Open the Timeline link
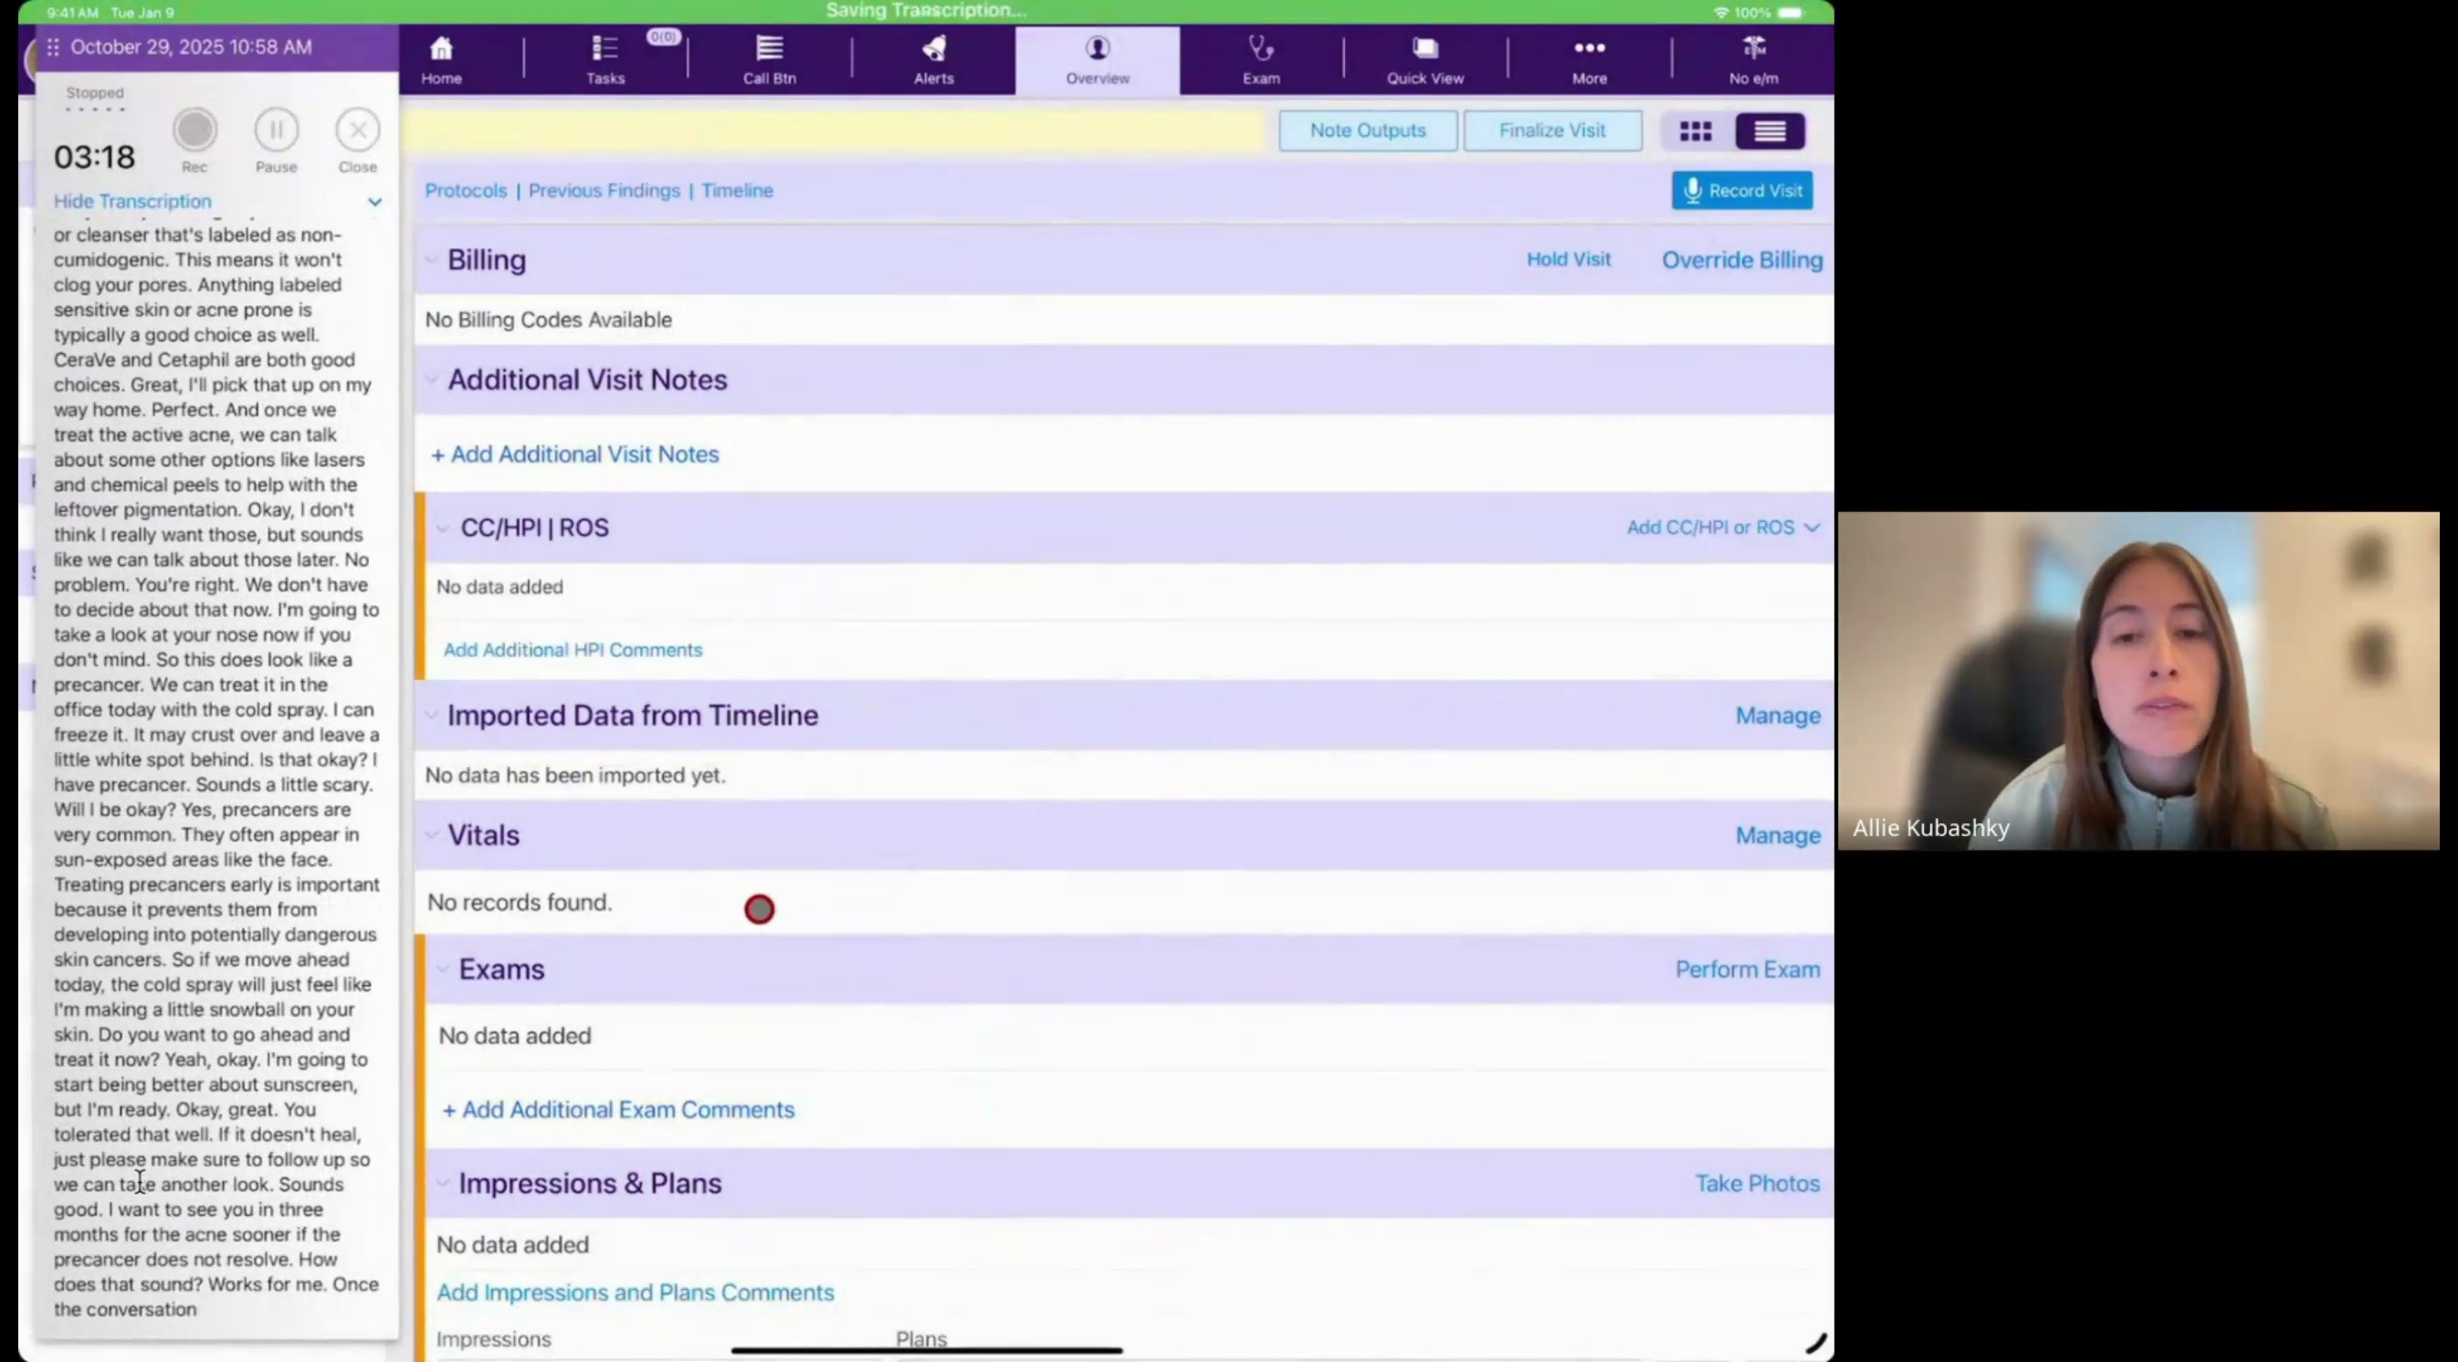Image resolution: width=2458 pixels, height=1362 pixels. pos(737,191)
